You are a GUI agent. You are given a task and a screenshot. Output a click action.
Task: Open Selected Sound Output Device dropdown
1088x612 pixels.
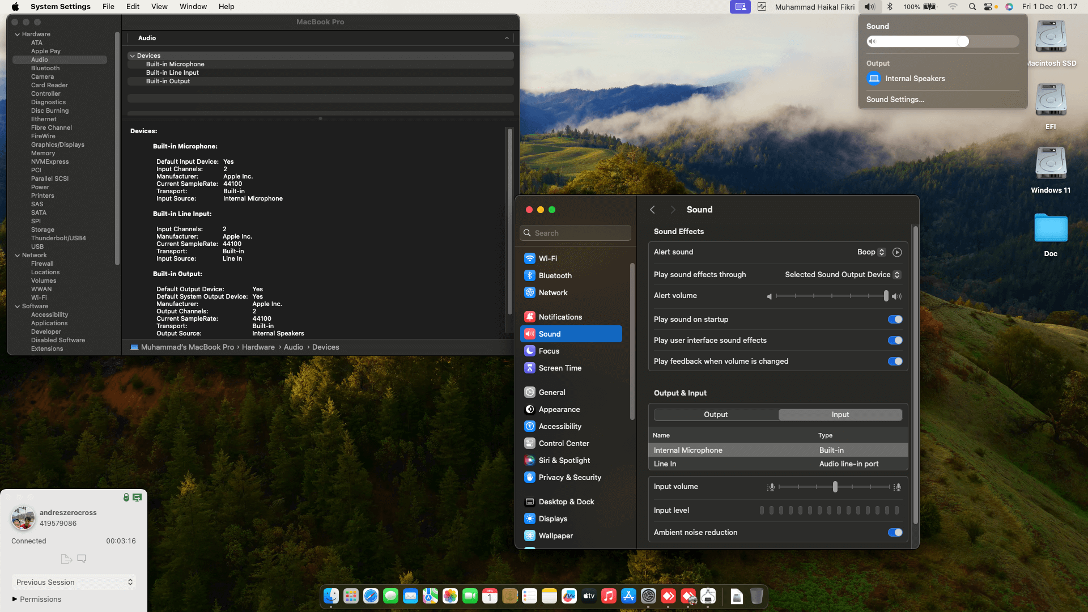click(x=842, y=275)
